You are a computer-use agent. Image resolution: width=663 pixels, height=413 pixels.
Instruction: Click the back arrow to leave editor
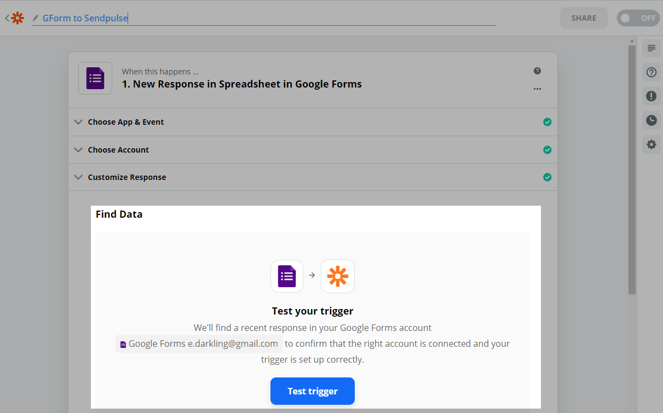pos(7,18)
